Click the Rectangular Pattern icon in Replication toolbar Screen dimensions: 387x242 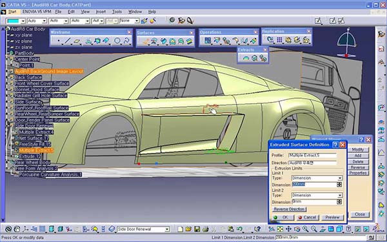coord(279,40)
